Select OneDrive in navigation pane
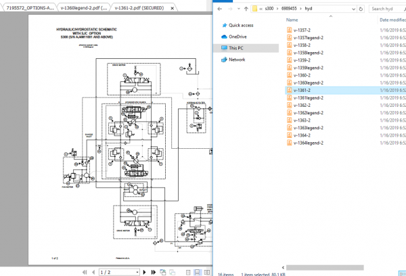Viewport: 406px width, 276px height. (238, 37)
